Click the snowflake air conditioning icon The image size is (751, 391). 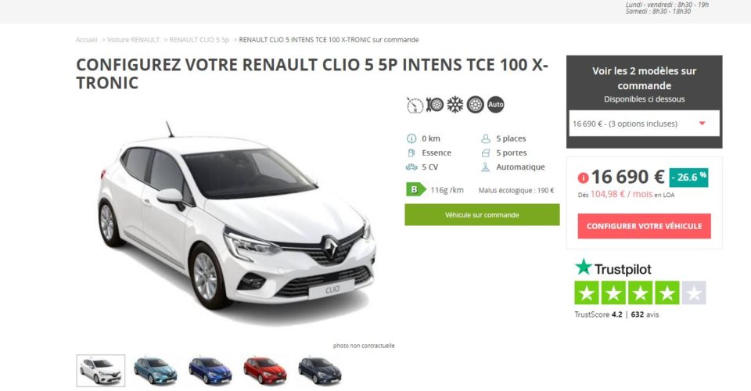(x=455, y=105)
